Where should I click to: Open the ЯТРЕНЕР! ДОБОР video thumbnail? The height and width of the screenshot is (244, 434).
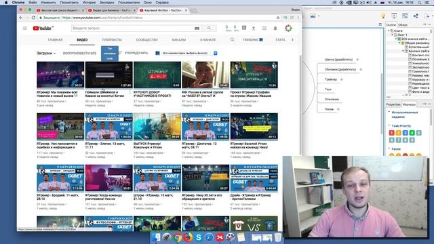(x=157, y=75)
